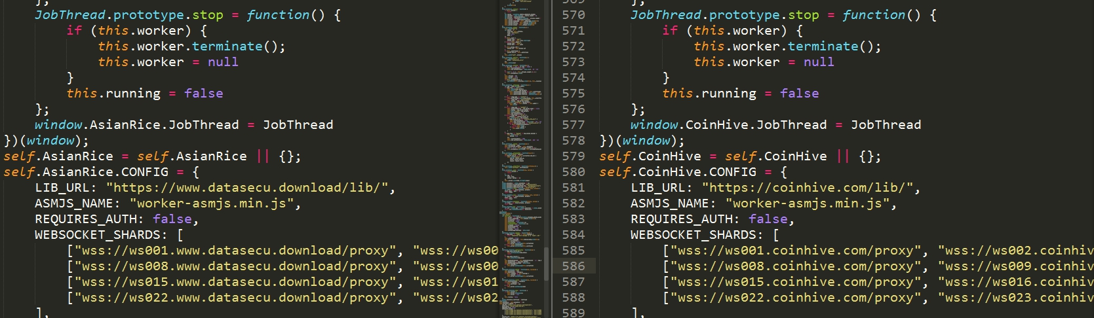
Task: Click window.AsianRice.JobThread assignment text
Action: tap(184, 125)
